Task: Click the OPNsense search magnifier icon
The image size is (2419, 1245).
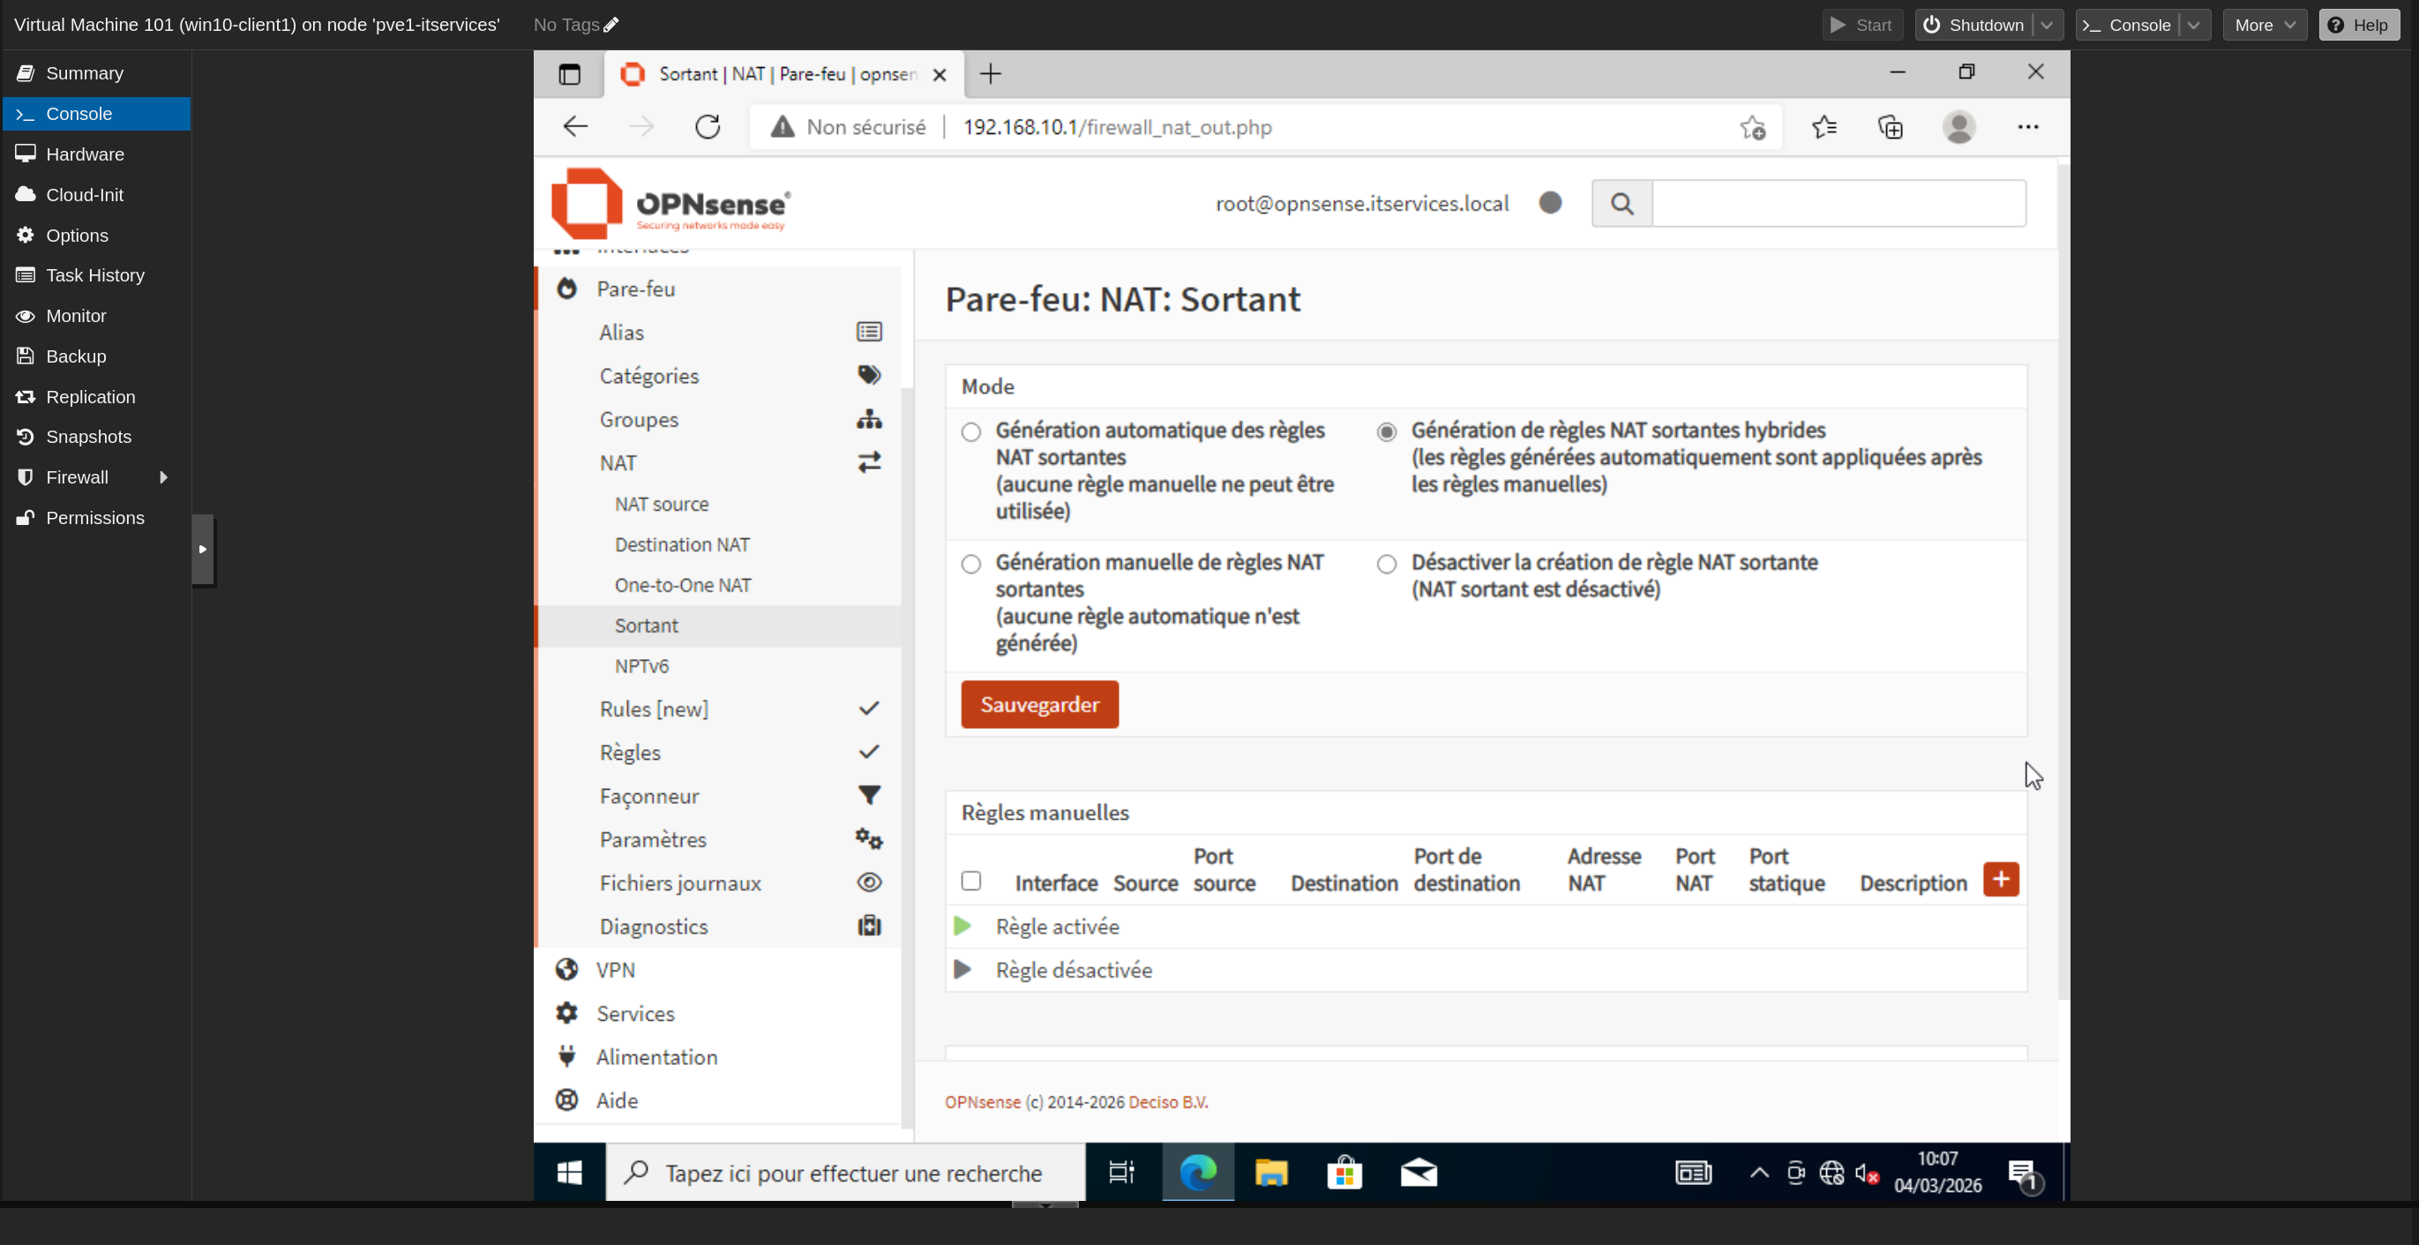Action: click(x=1621, y=204)
